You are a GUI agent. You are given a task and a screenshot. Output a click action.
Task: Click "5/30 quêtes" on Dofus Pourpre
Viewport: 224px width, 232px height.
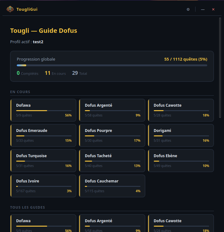pyautogui.click(x=94, y=140)
